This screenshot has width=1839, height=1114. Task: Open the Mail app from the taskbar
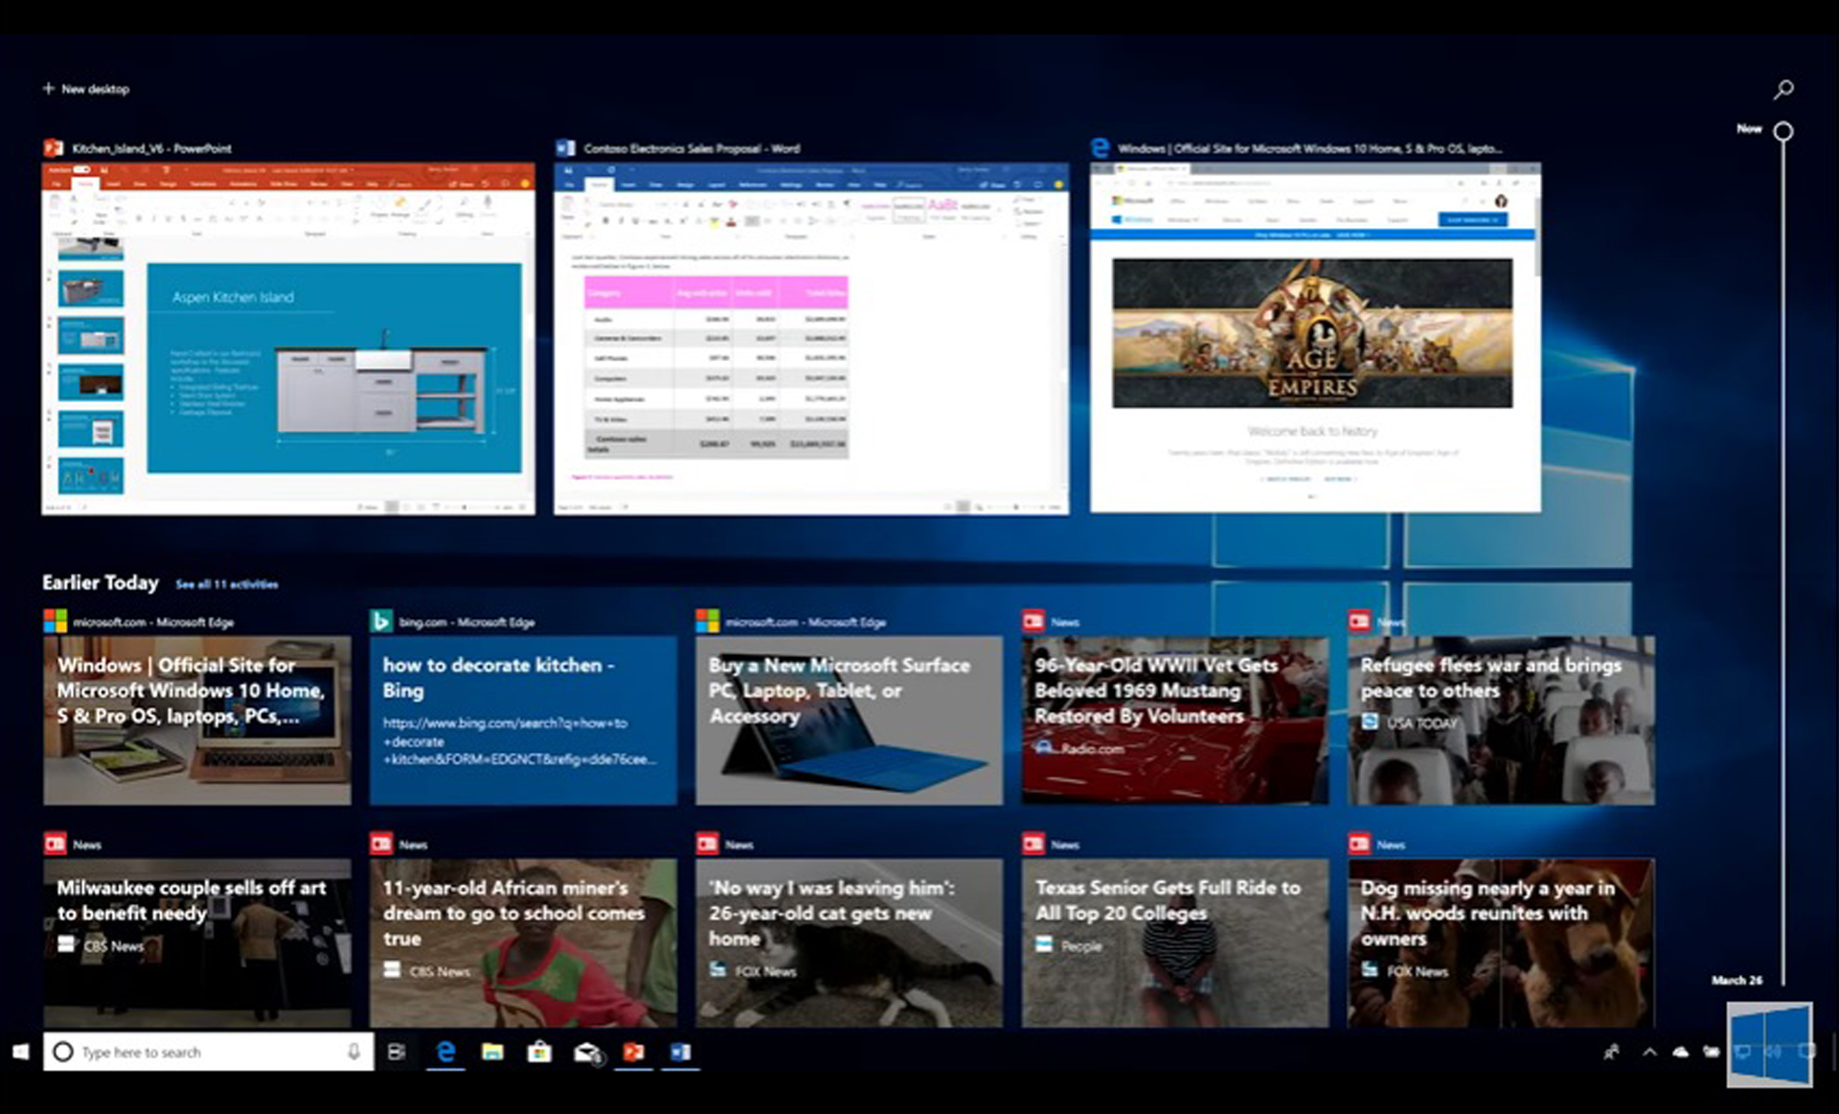pos(586,1051)
